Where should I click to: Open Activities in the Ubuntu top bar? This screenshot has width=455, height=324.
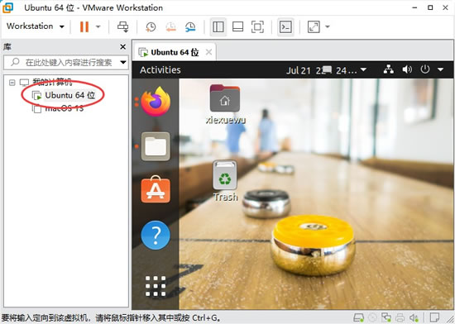click(x=160, y=70)
